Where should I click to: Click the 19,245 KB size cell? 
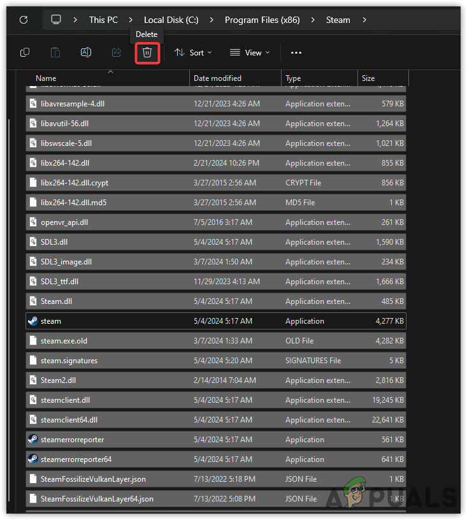tap(388, 400)
